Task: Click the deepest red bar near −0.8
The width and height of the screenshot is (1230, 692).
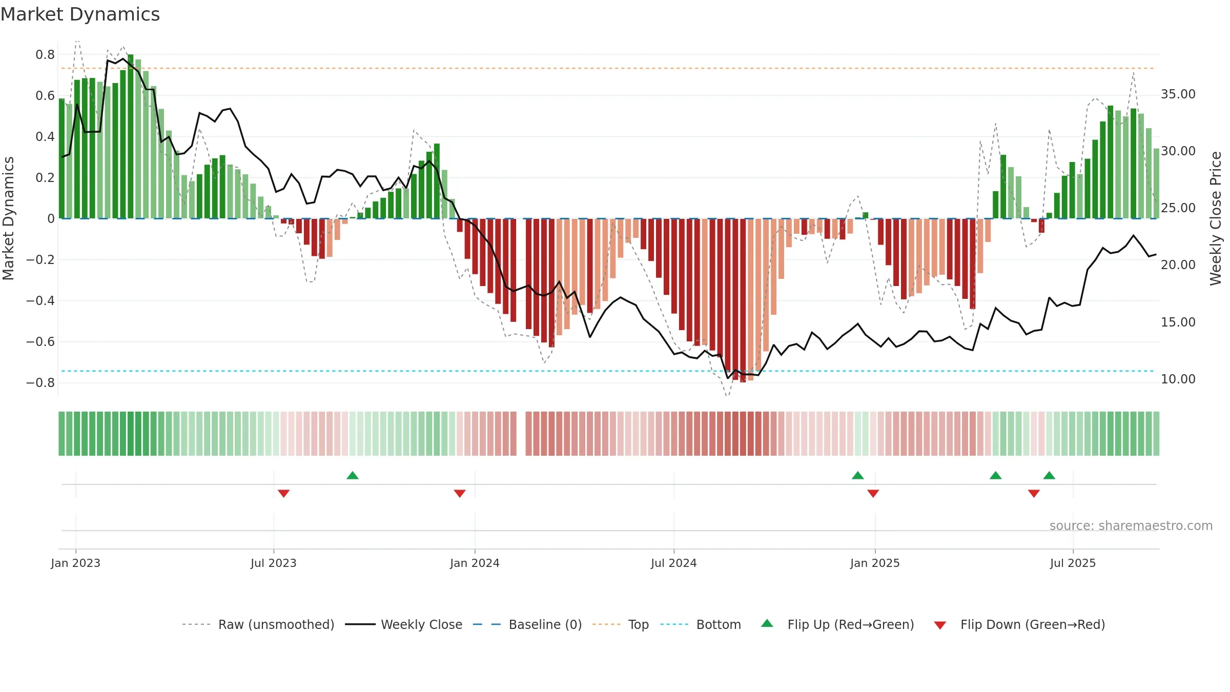Action: pyautogui.click(x=743, y=300)
